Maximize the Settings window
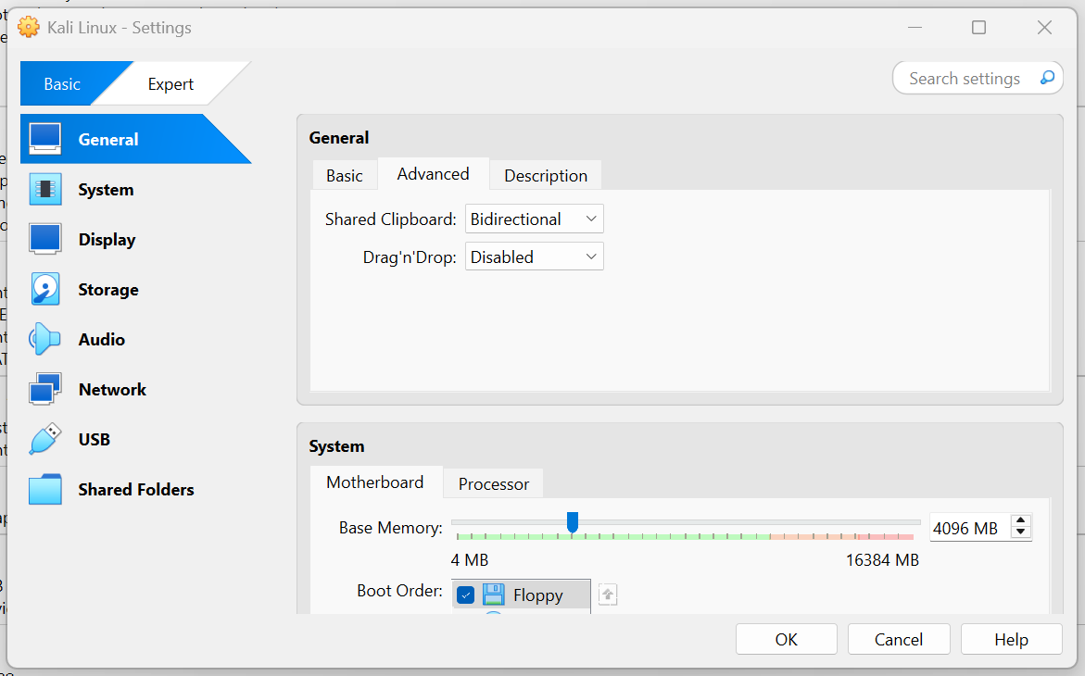Screen dimensions: 1085x676 (x=978, y=28)
